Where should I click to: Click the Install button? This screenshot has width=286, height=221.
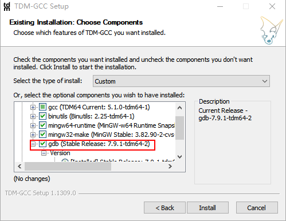pyautogui.click(x=207, y=208)
